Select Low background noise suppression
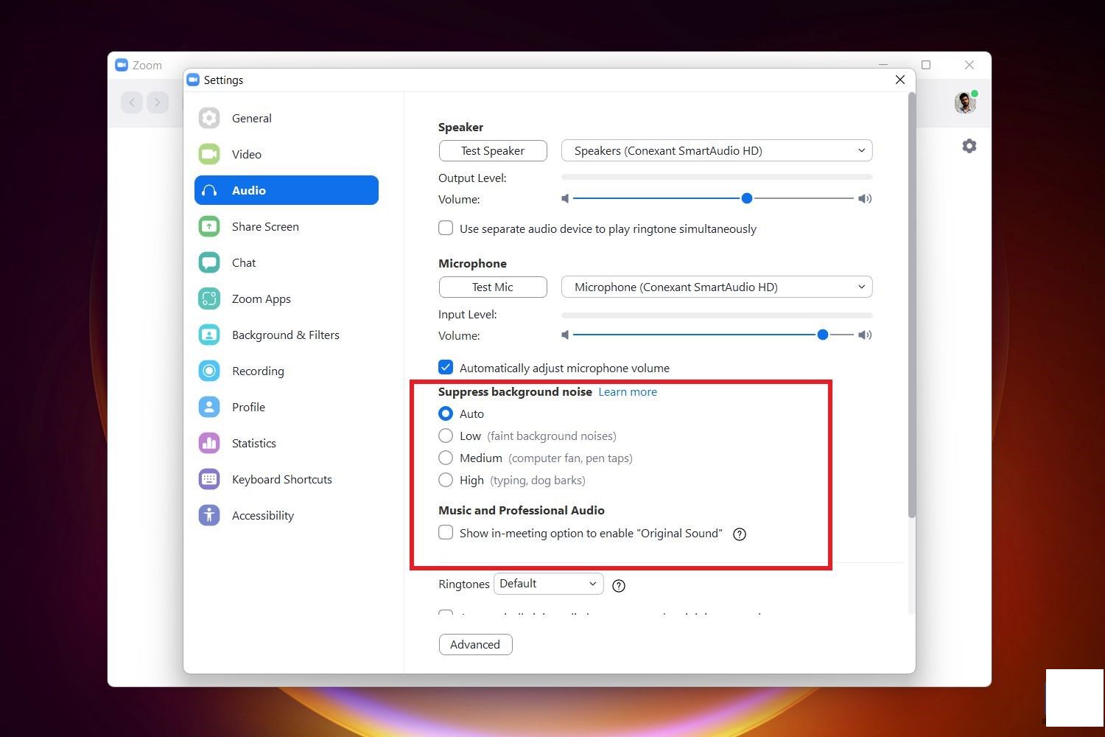This screenshot has width=1105, height=737. [446, 436]
